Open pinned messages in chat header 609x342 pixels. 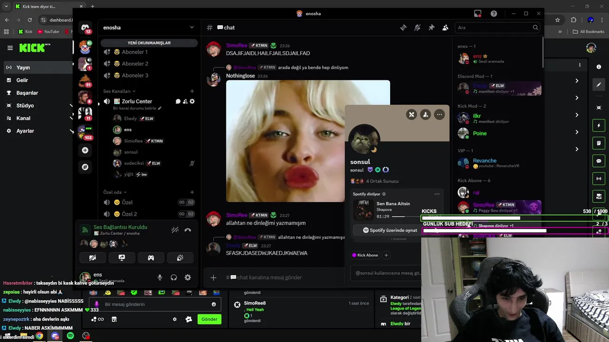tap(432, 28)
